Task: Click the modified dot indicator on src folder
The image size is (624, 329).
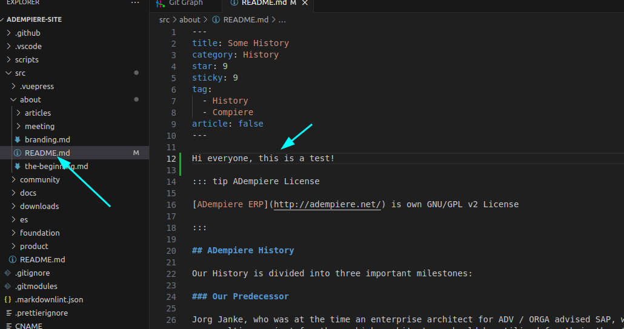Action: [136, 73]
